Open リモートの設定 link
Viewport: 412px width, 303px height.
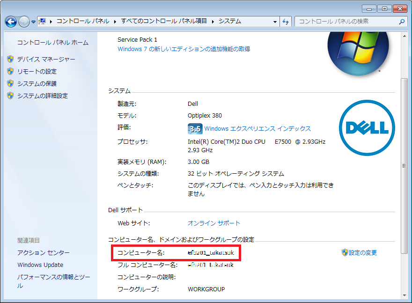tap(37, 72)
